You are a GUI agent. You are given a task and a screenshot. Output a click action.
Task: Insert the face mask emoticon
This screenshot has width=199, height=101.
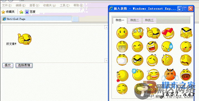pyautogui.click(x=122, y=60)
